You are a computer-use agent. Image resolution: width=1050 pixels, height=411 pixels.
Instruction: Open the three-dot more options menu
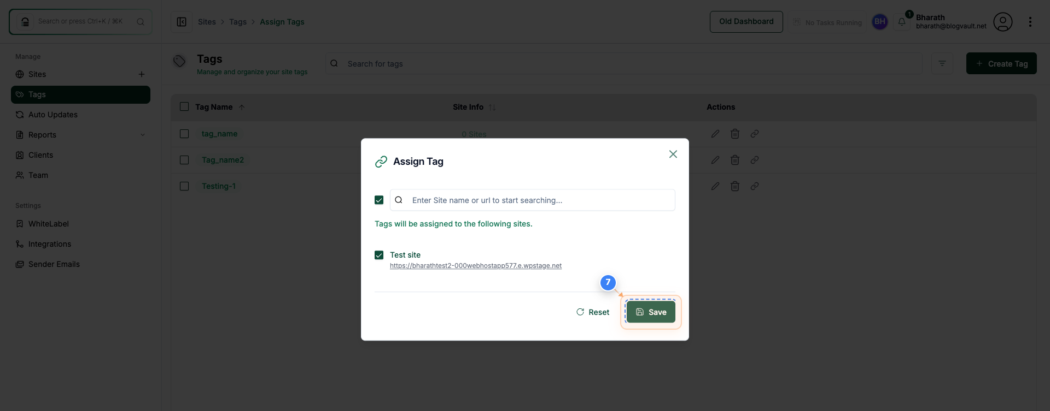pyautogui.click(x=1030, y=22)
